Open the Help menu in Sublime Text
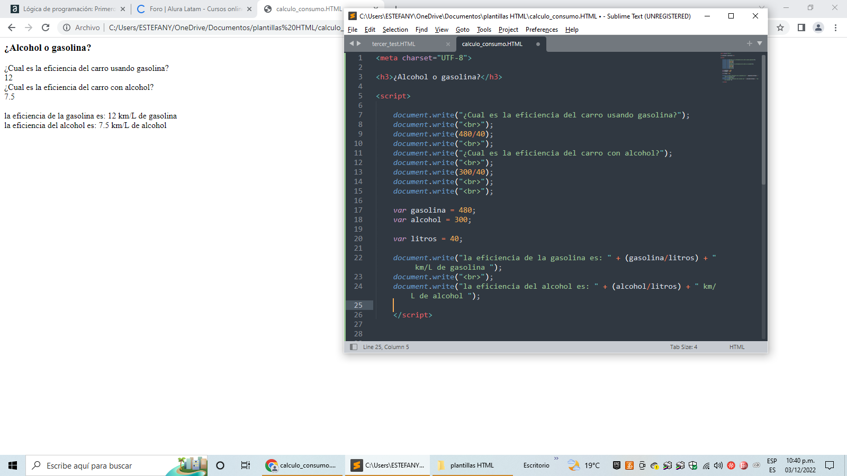847x476 pixels. click(x=572, y=30)
